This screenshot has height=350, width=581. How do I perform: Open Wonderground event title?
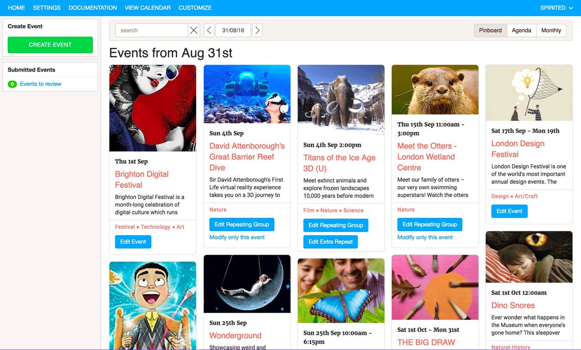coord(235,335)
